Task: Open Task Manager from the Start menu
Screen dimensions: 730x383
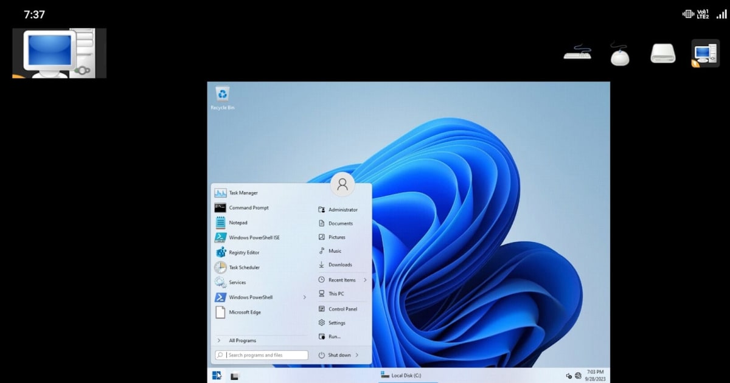Action: click(243, 192)
